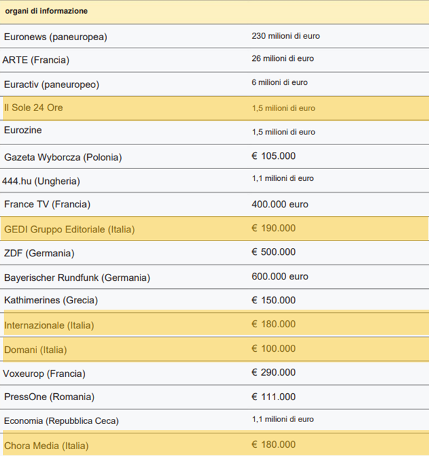Click the amount '€ 290.000'
The image size is (429, 456).
(x=273, y=372)
